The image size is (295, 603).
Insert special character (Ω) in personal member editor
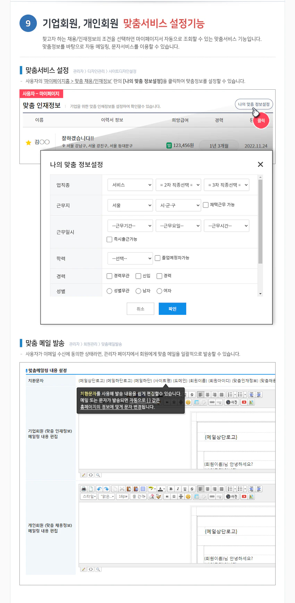click(x=174, y=497)
